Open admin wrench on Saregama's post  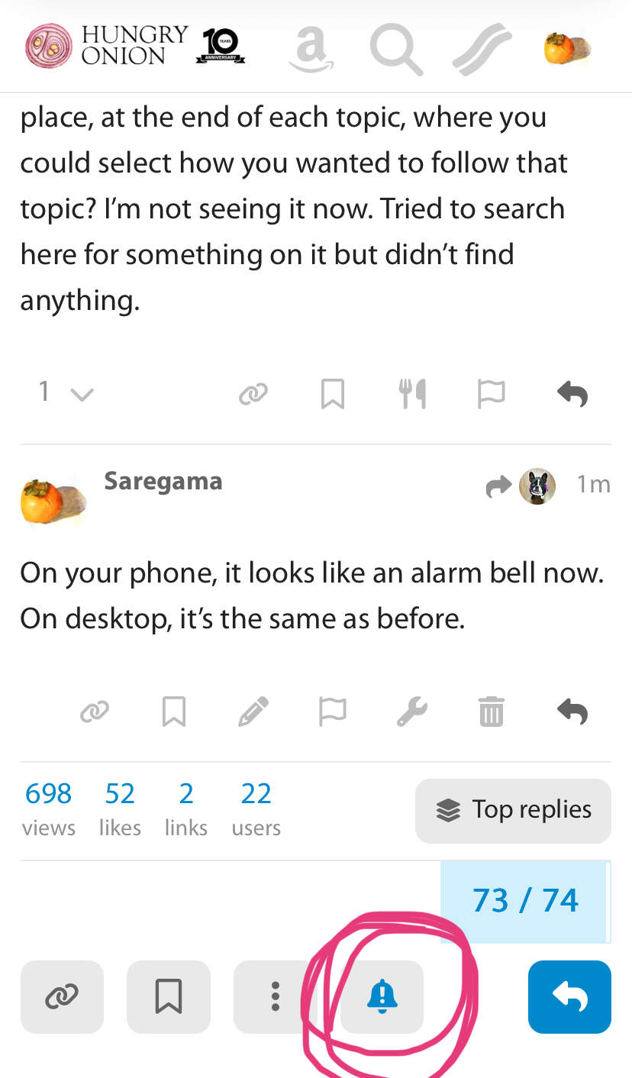pyautogui.click(x=412, y=712)
